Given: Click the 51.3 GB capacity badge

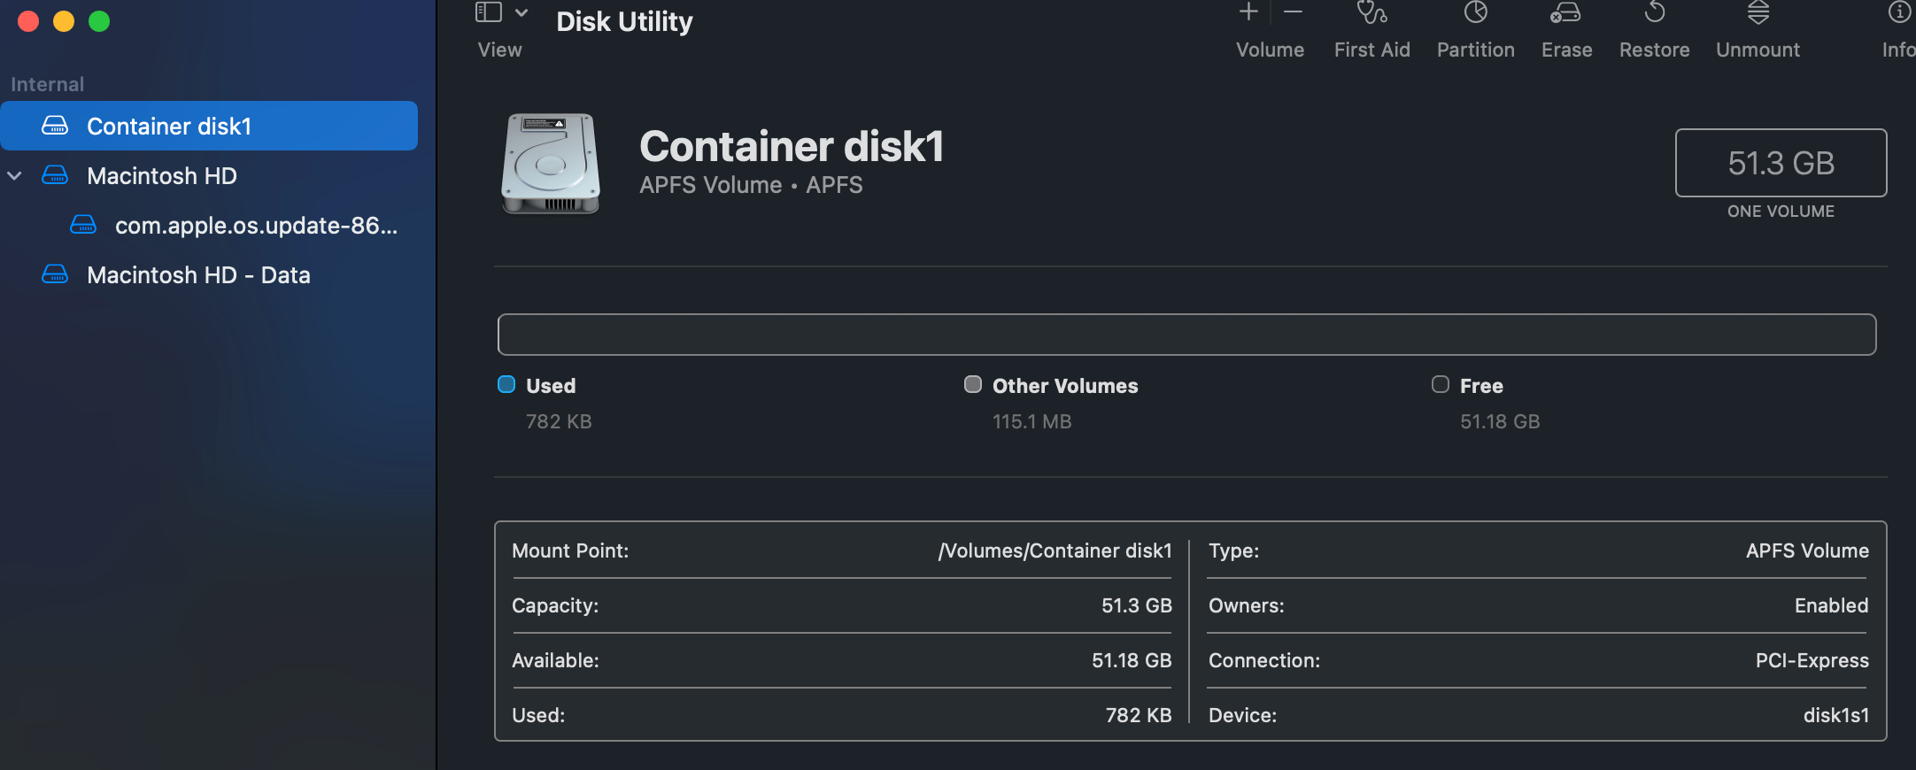Looking at the screenshot, I should coord(1781,163).
